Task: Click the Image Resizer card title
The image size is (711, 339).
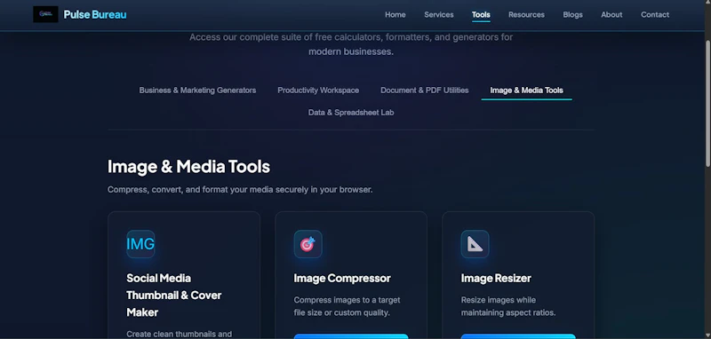Action: (x=496, y=278)
